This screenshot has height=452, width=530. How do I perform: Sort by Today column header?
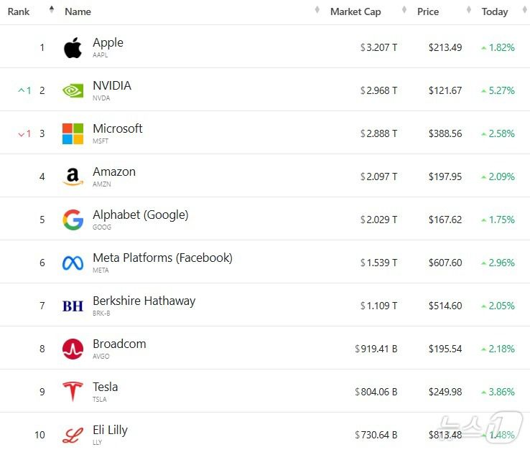tap(495, 11)
